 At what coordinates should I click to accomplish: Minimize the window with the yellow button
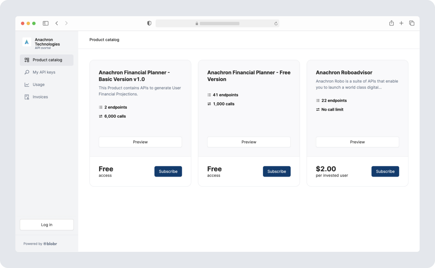click(28, 23)
